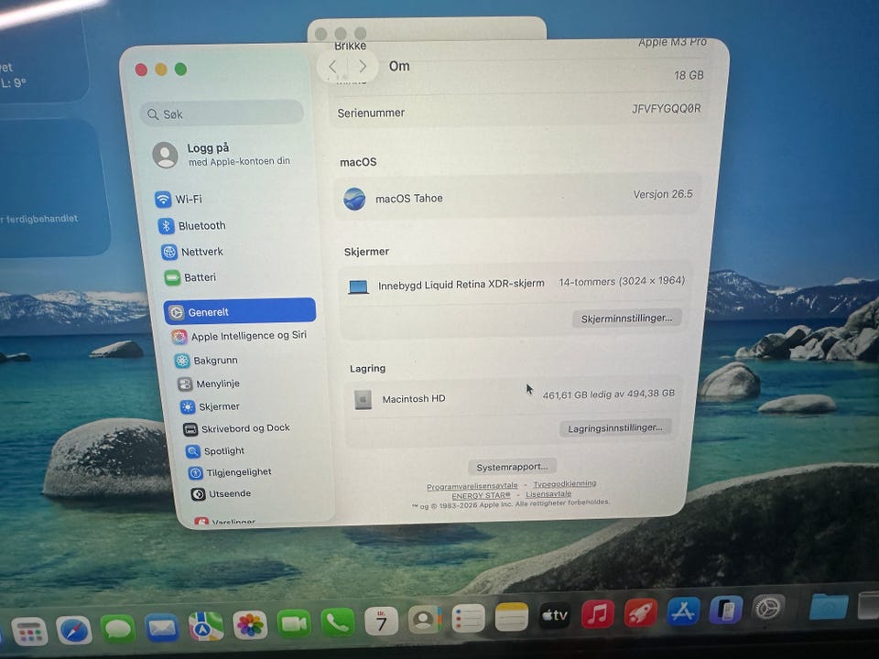Open Lagringsinnstillinger… button

[x=615, y=428]
